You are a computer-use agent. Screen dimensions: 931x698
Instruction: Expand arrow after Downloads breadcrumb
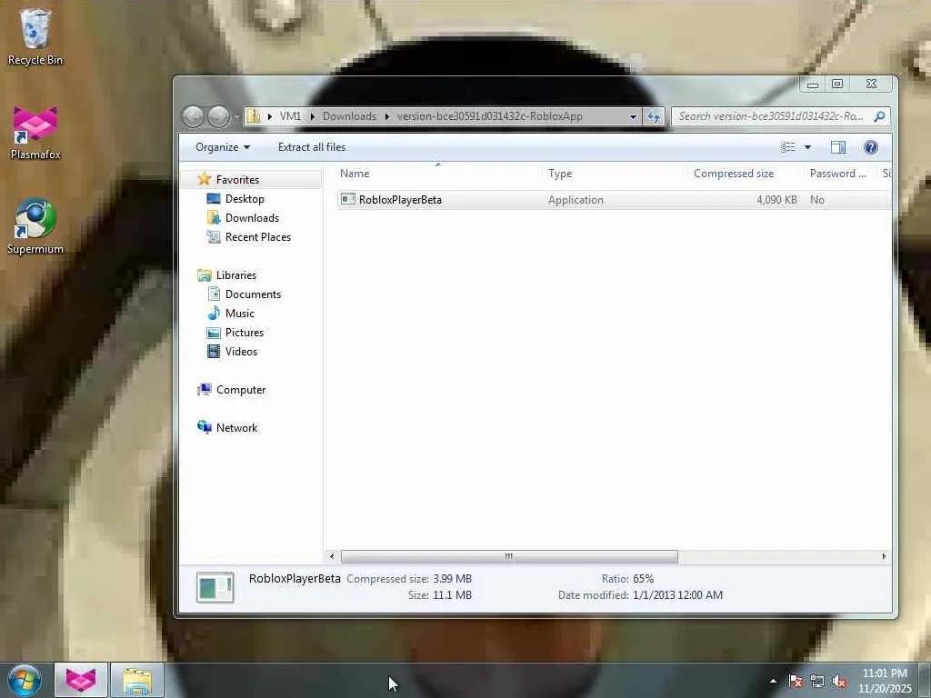(387, 116)
